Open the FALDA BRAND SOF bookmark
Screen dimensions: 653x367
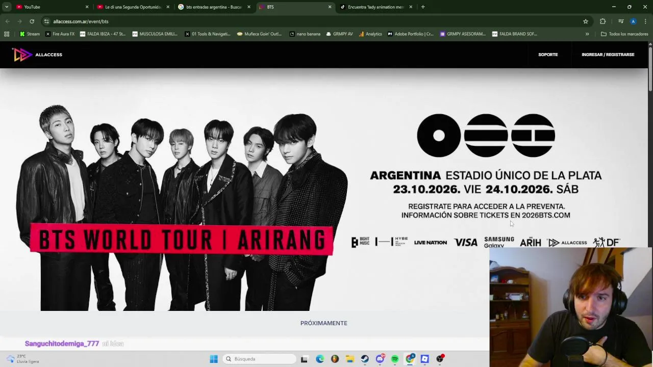click(514, 34)
